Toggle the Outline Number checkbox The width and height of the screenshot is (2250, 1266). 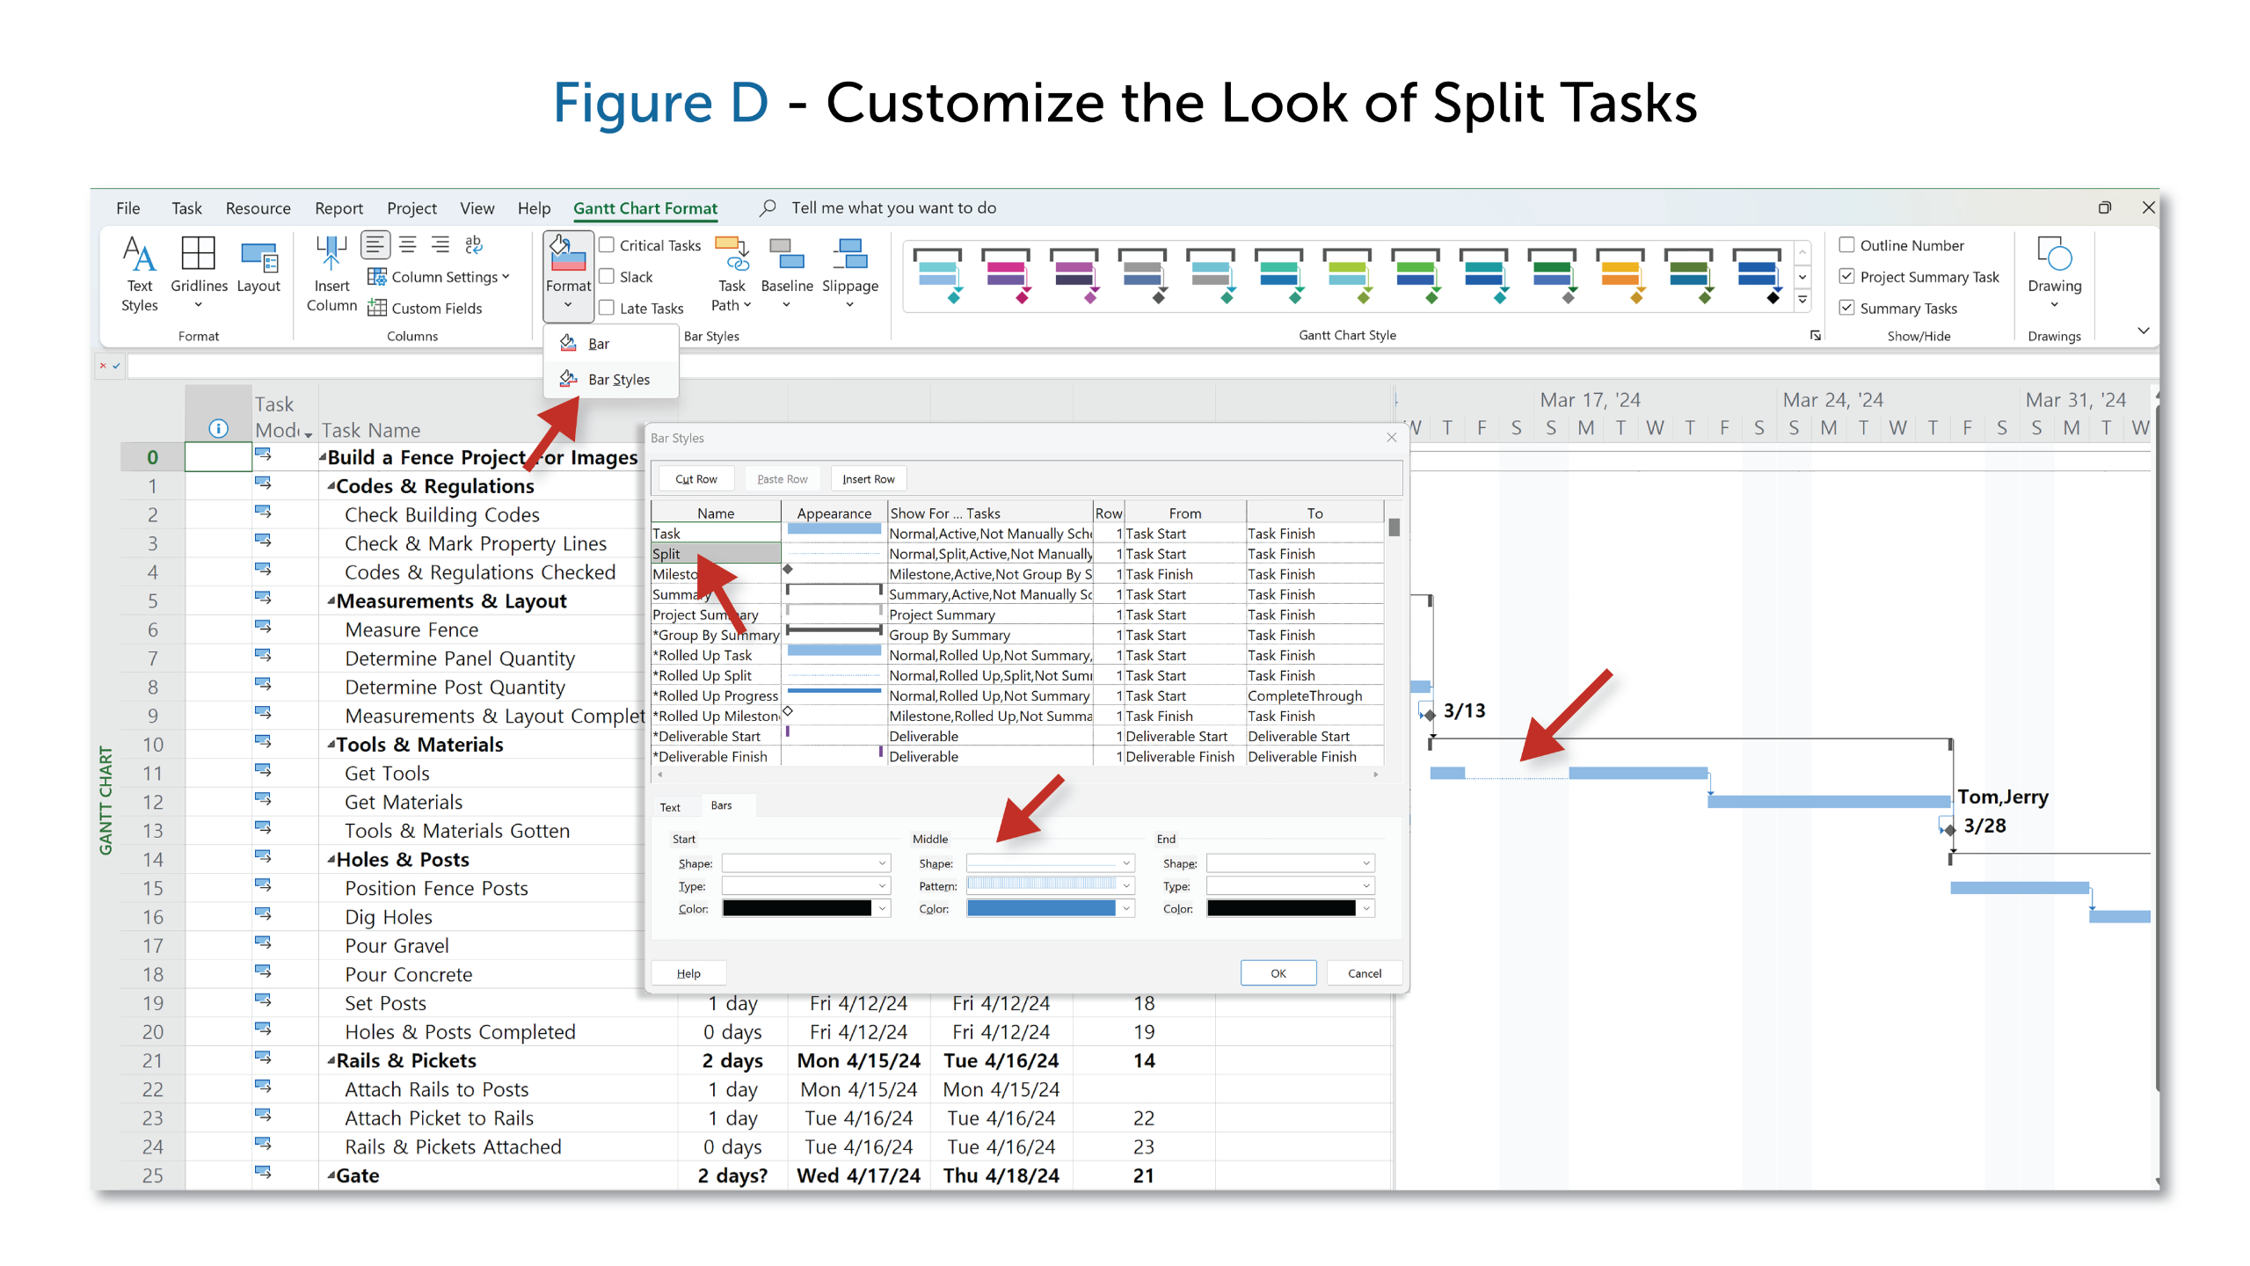[x=1847, y=245]
